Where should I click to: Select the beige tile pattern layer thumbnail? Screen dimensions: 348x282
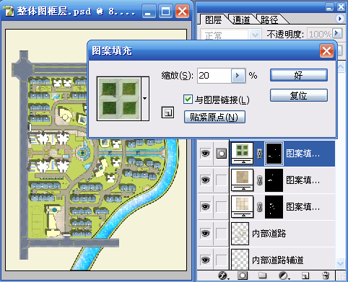[x=242, y=207]
